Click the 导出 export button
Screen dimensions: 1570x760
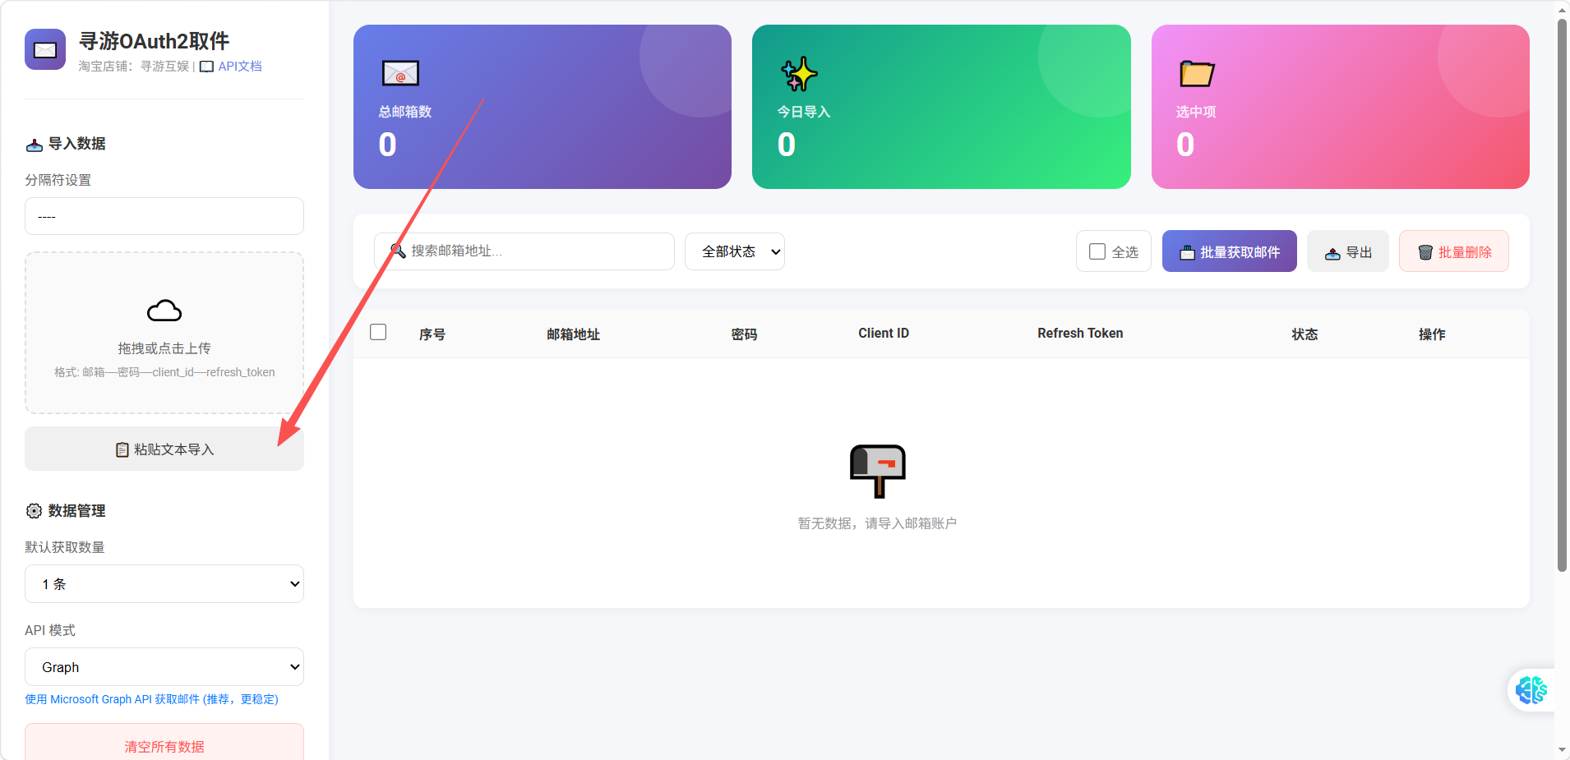(x=1348, y=251)
